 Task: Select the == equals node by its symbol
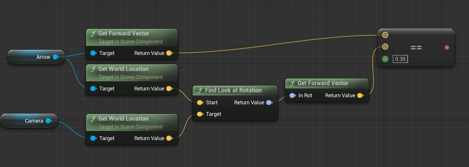(416, 47)
